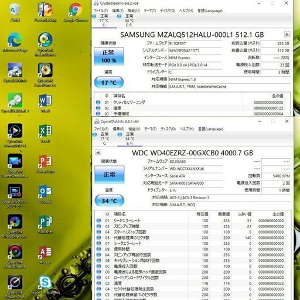Open テーマ(T) menu in top window
This screenshot has width=300, height=300.
(x=150, y=11)
